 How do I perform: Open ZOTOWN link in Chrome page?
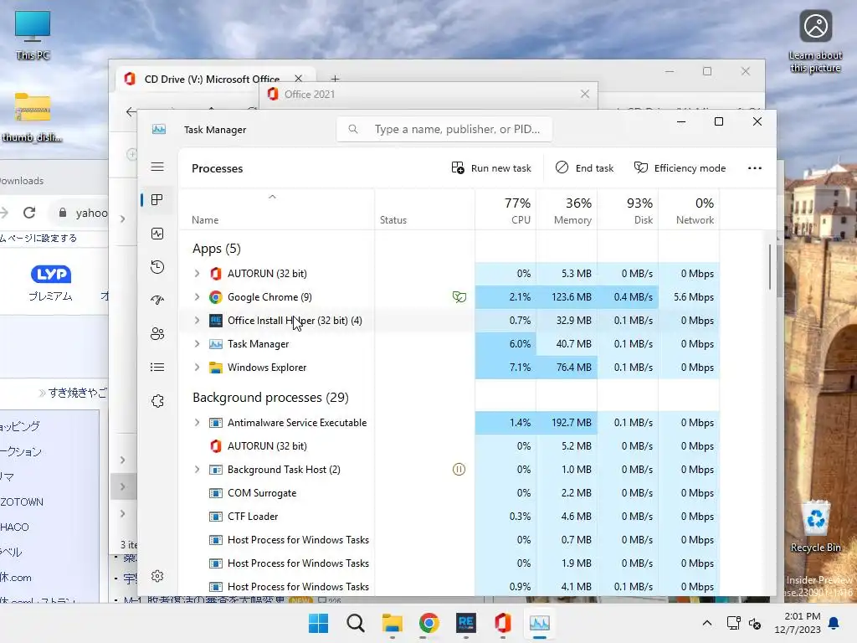point(22,502)
